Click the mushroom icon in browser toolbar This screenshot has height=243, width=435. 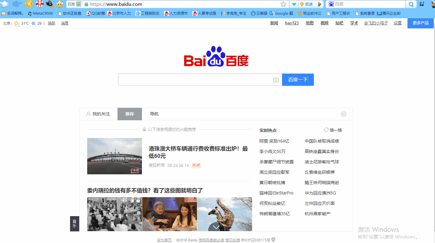(40, 4)
